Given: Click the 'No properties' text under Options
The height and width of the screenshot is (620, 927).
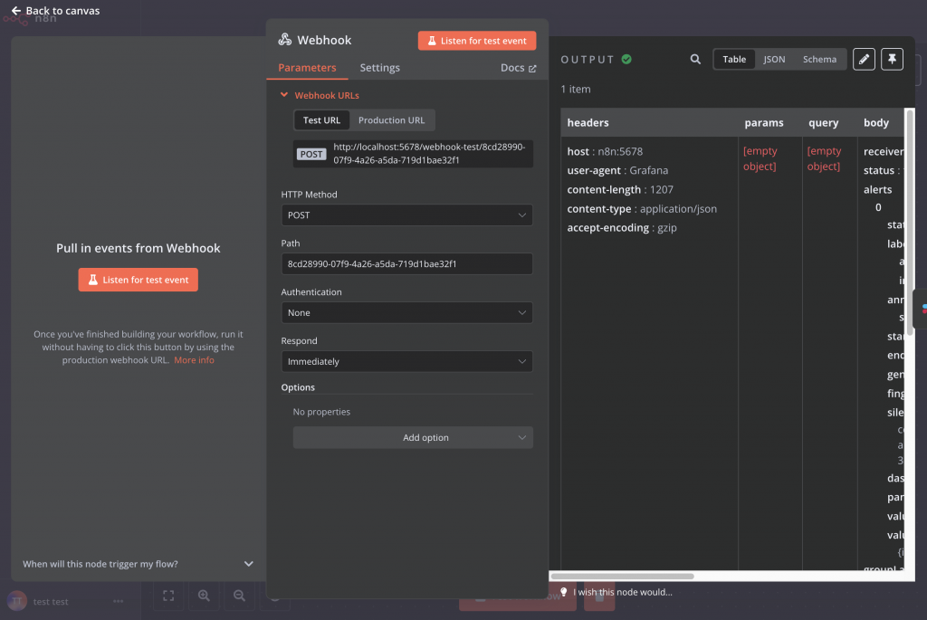Looking at the screenshot, I should (321, 411).
